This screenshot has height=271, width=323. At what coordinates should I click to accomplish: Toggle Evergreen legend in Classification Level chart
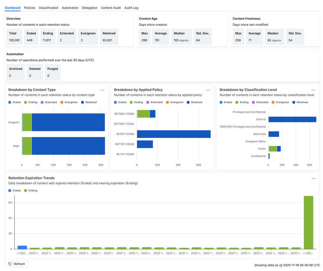tap(280, 102)
